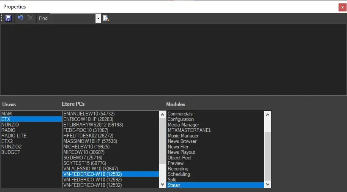
Task: Click the blue Undo arrow icon
Action: (21, 18)
